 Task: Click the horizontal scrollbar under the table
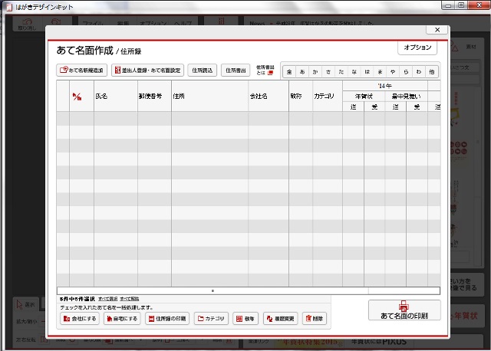(213, 290)
